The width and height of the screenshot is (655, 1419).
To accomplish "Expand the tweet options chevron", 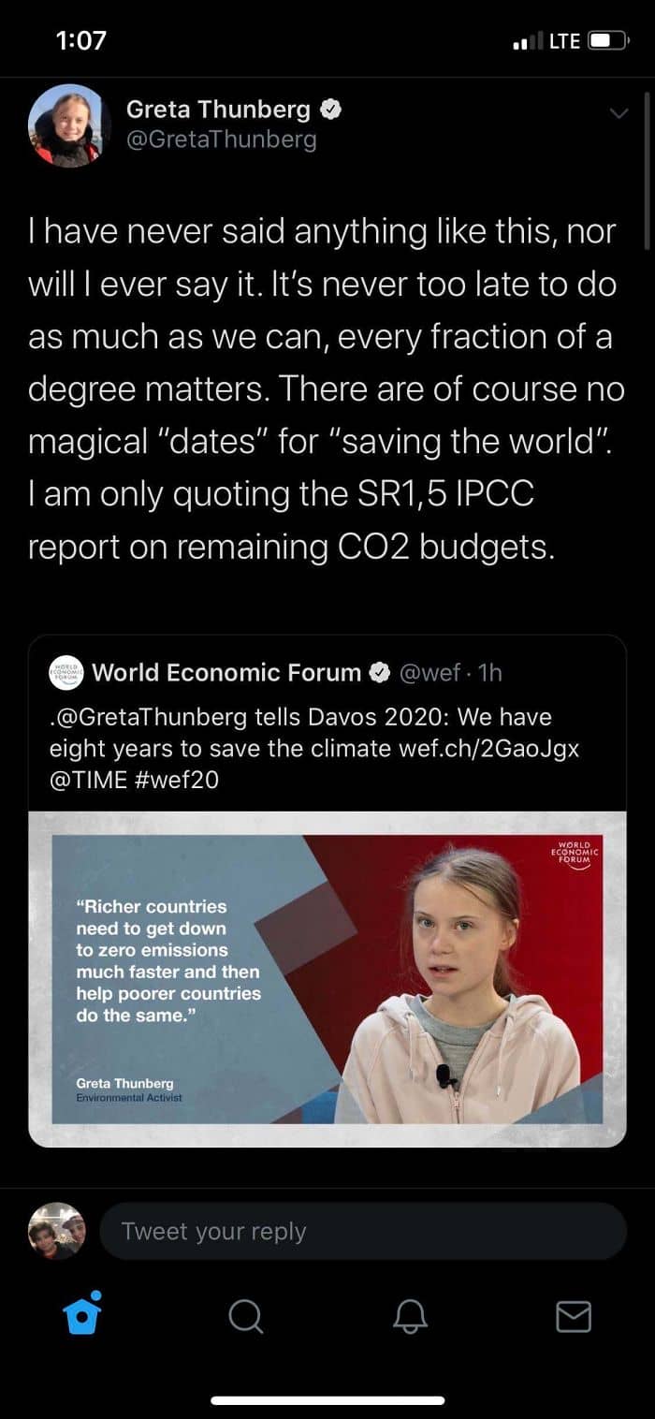I will [x=619, y=113].
